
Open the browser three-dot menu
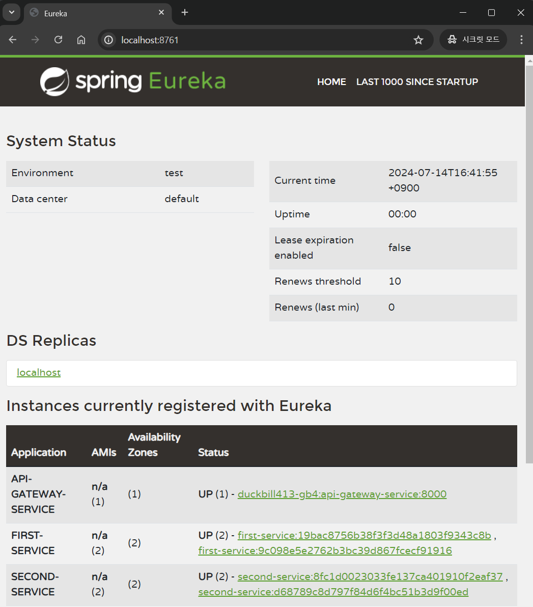click(521, 40)
